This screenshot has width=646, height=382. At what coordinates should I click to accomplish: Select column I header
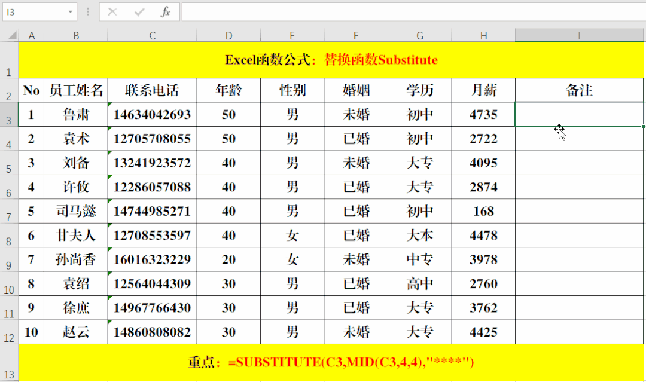tap(579, 35)
